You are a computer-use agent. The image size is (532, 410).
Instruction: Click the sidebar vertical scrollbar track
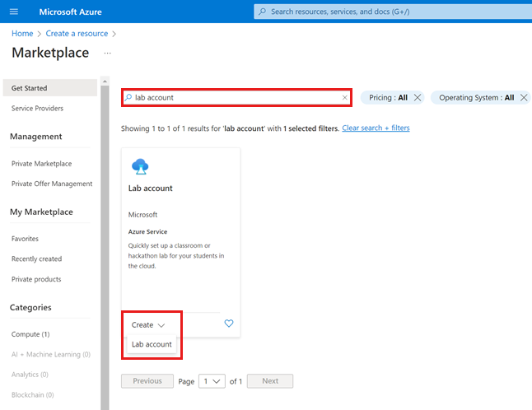tap(105, 248)
